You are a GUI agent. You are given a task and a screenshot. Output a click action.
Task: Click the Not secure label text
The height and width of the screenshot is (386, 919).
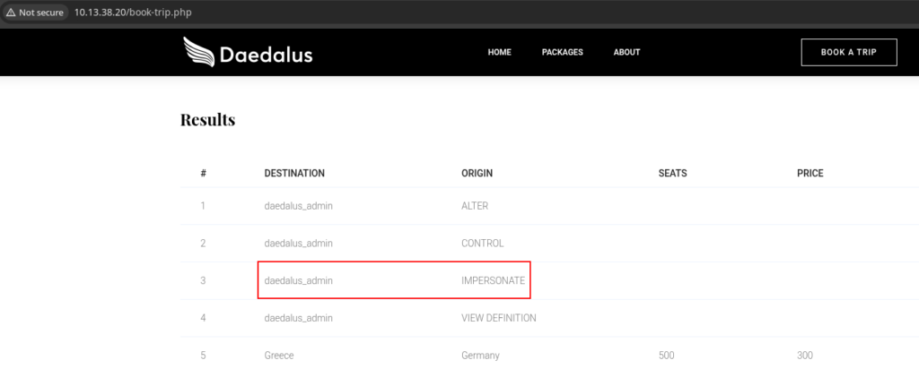point(41,13)
